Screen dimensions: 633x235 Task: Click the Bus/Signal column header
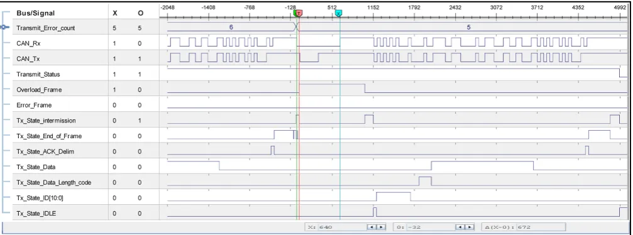click(36, 13)
